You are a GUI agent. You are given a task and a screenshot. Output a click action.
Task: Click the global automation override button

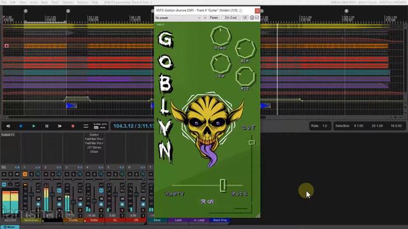(x=100, y=126)
